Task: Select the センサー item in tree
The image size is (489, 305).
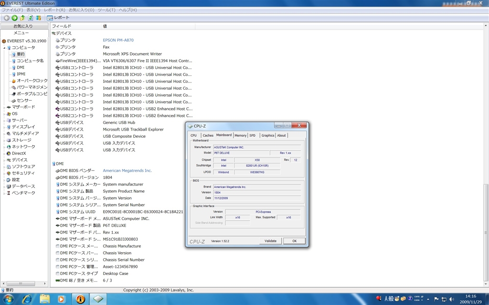Action: 24,101
